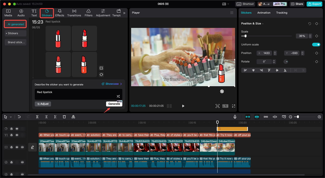Switch to the Animation tab
This screenshot has width=325, height=178.
264,13
